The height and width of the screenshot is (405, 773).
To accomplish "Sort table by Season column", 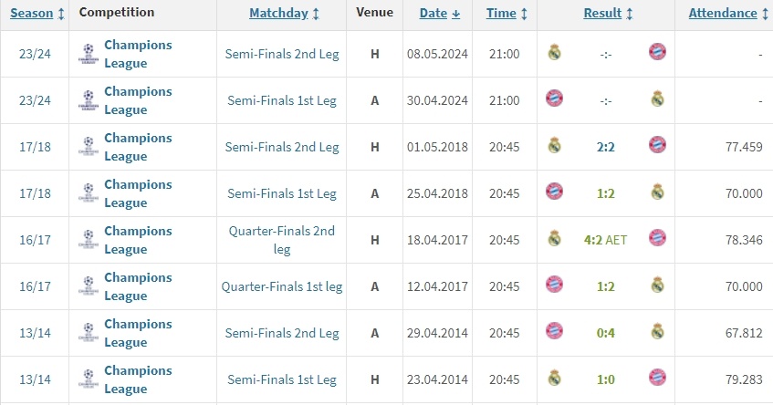I will [37, 14].
